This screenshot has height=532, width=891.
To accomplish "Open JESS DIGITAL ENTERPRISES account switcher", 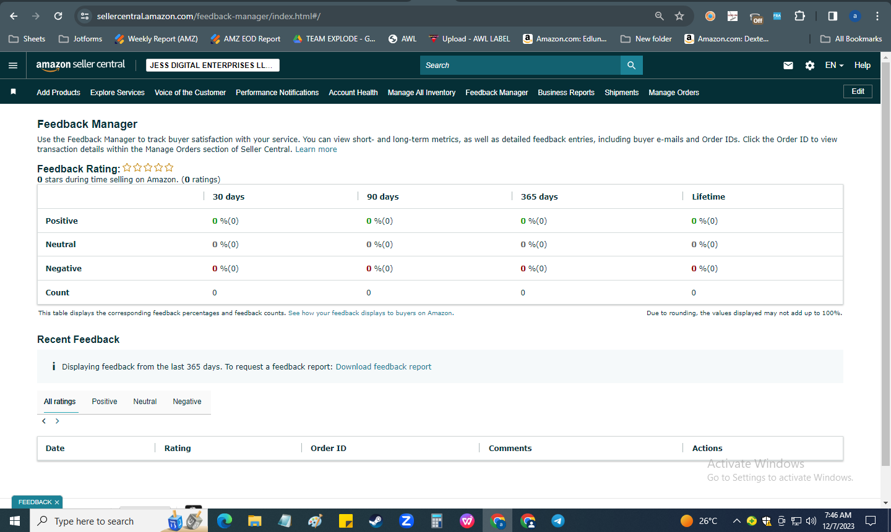I will coord(213,65).
